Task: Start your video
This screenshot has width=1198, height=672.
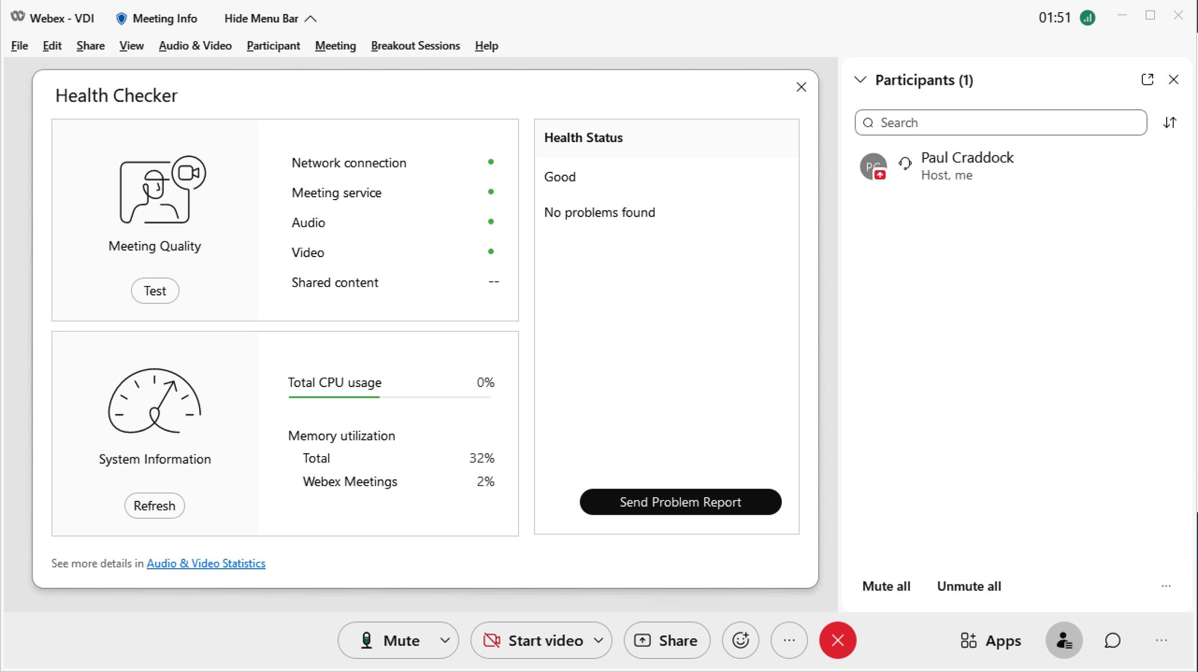Action: point(534,640)
